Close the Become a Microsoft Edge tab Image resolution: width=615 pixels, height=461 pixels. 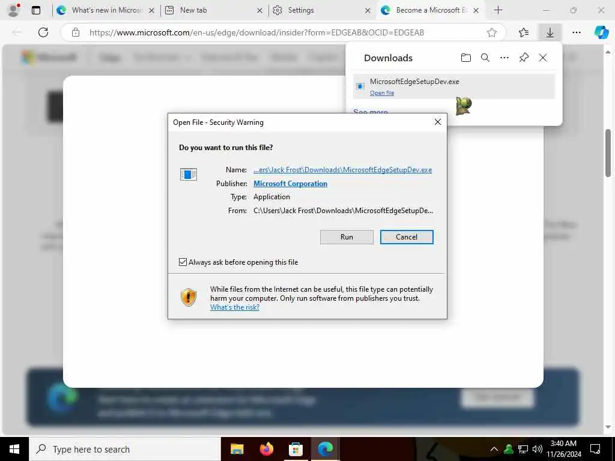[x=476, y=11]
